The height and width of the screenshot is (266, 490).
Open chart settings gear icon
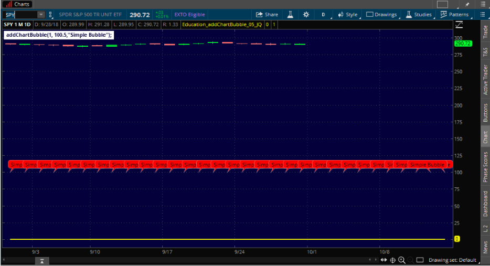[x=306, y=15]
